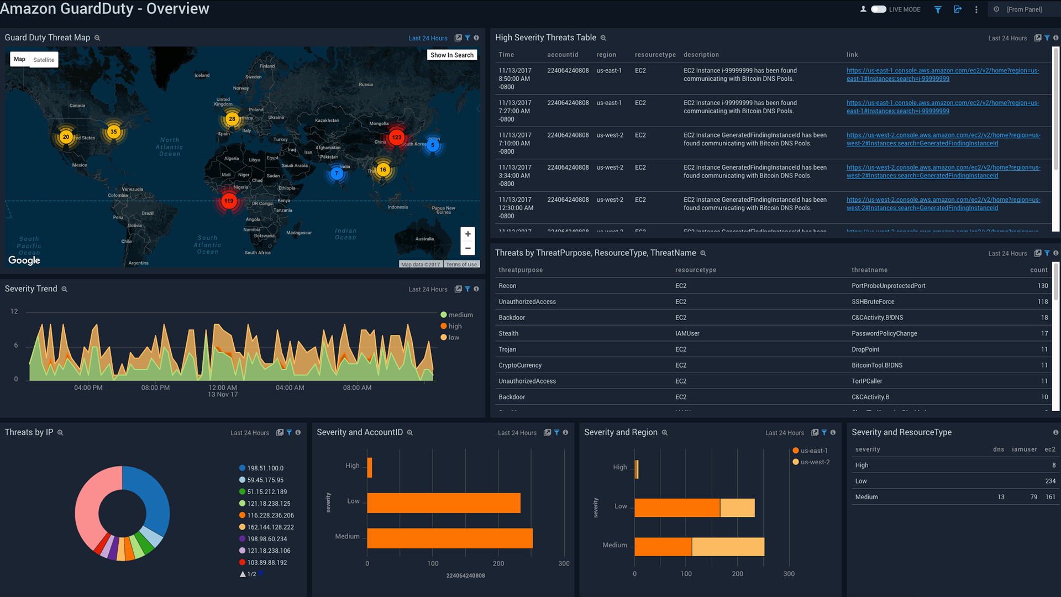
Task: Click the clock icon beside [From Panel]
Action: pyautogui.click(x=996, y=9)
